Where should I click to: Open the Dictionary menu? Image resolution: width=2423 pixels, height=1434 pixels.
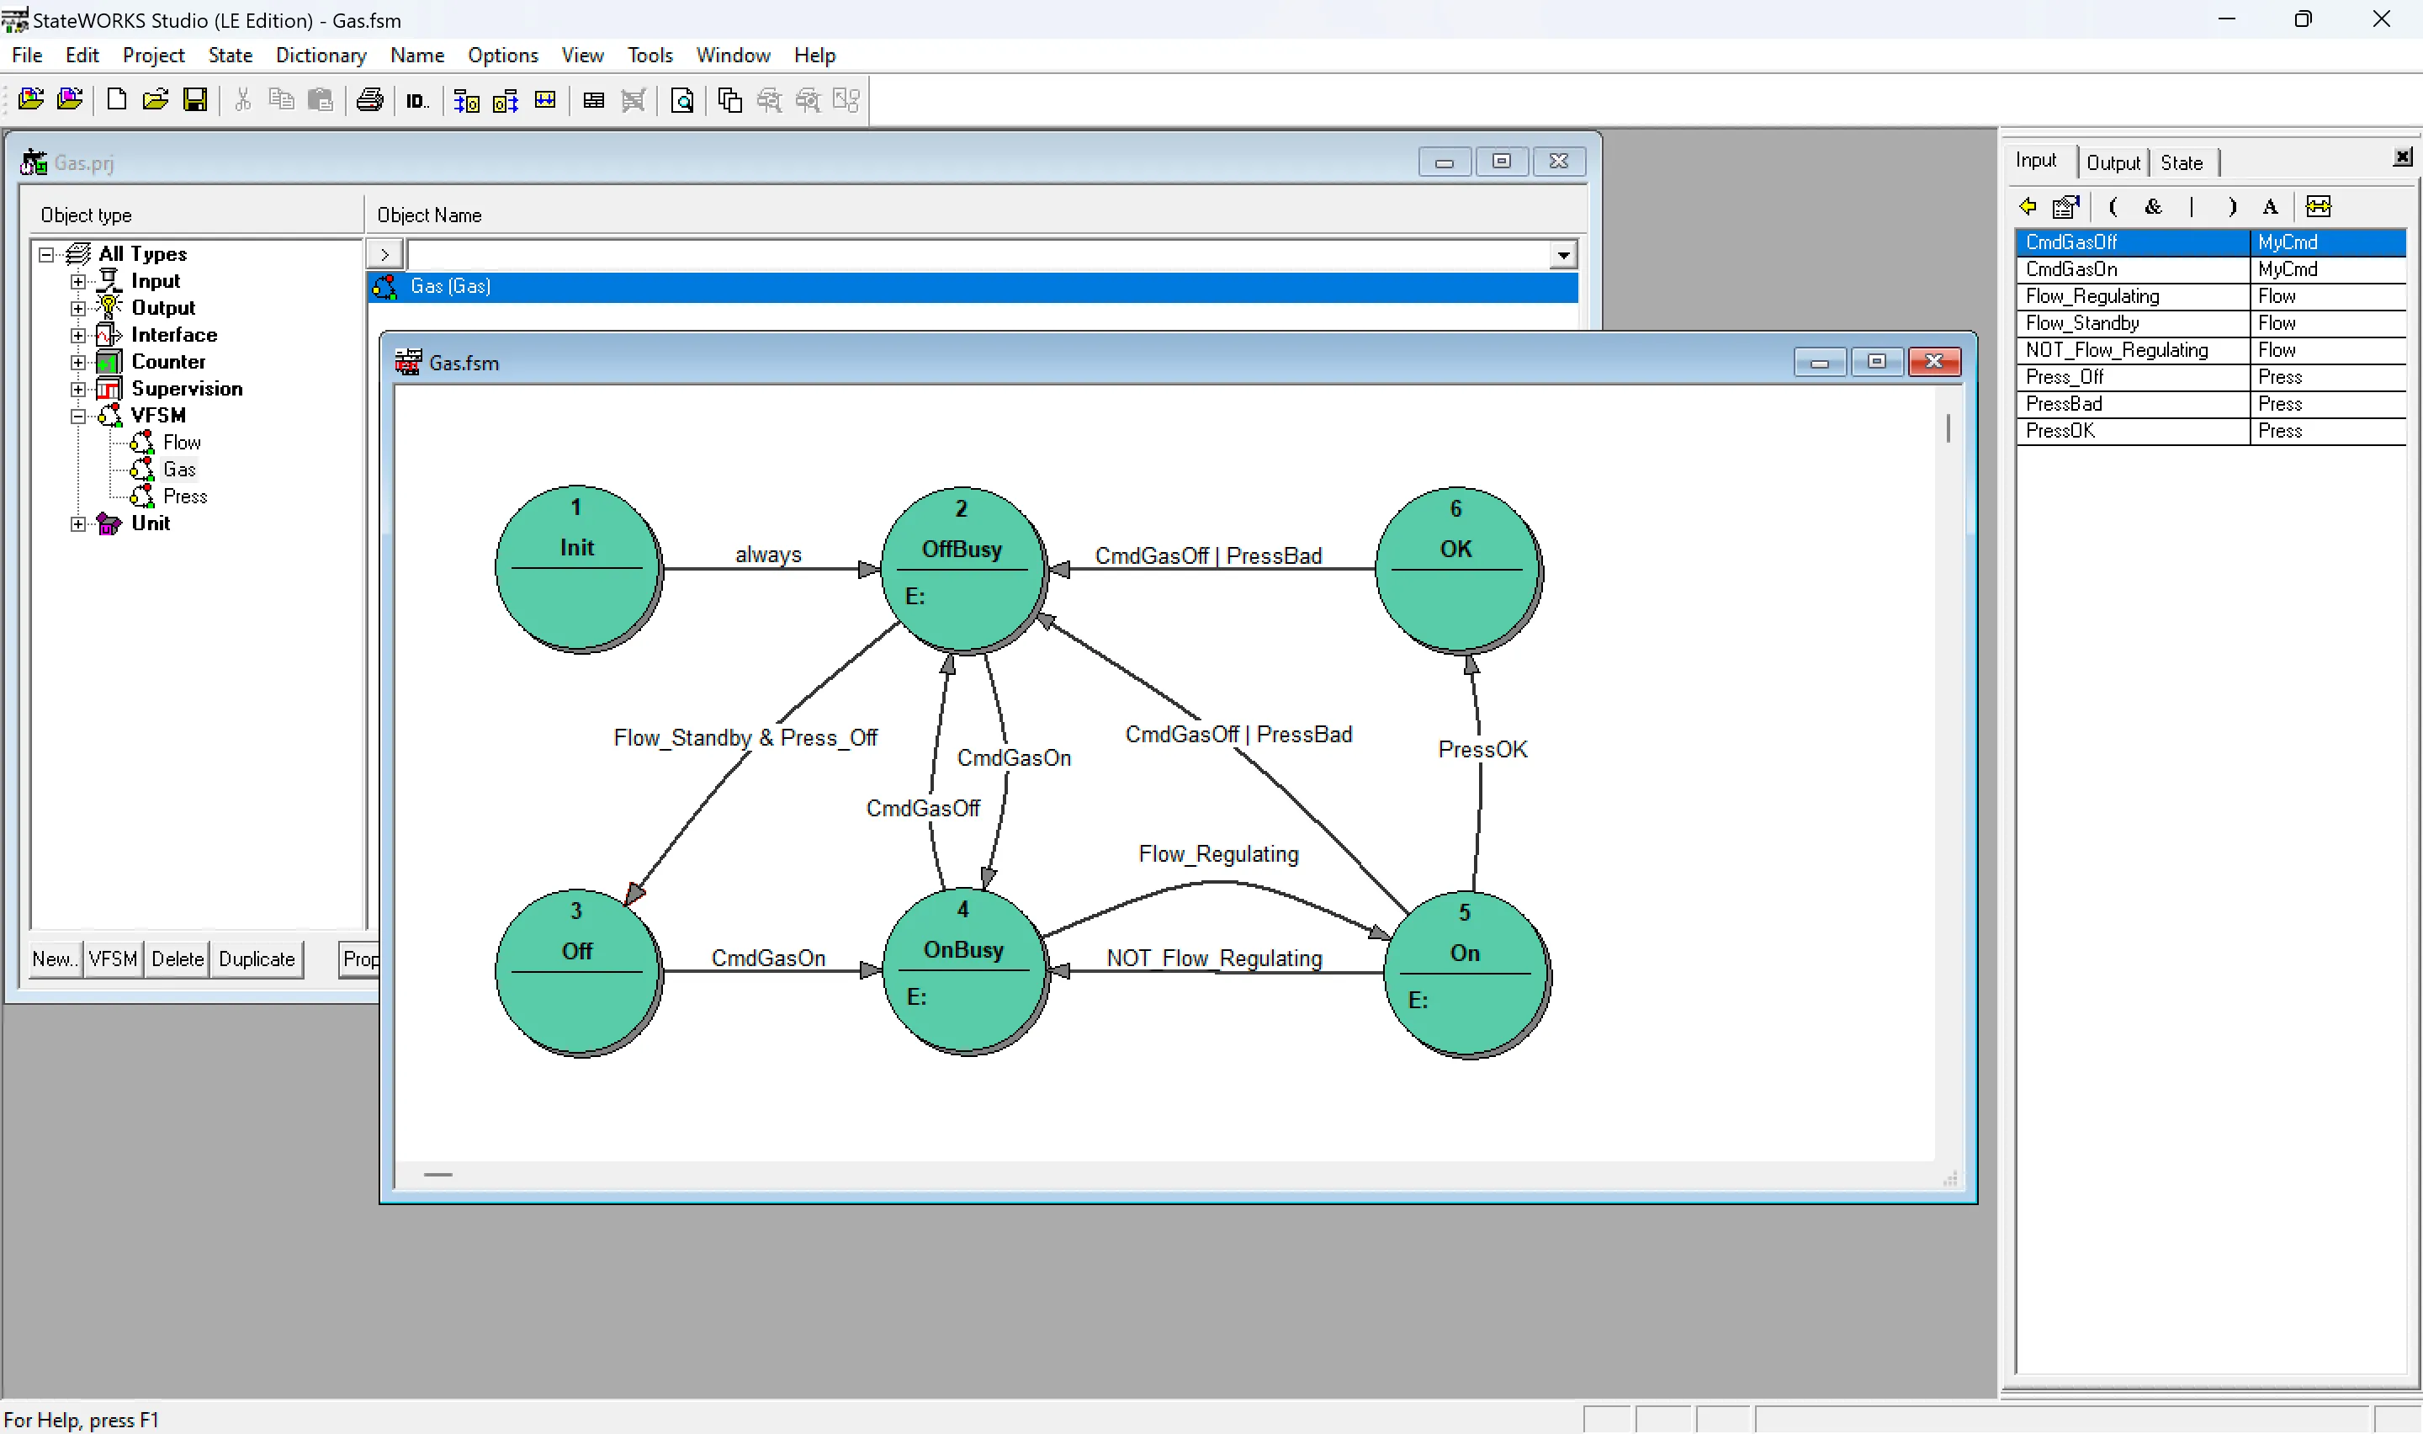coord(321,55)
